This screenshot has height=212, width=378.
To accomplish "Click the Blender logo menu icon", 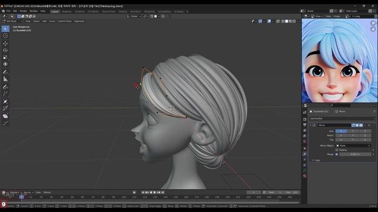I will [x=4, y=11].
